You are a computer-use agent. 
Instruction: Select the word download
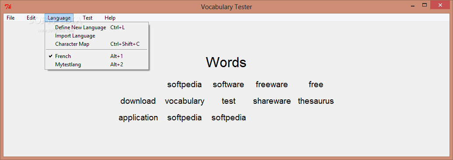pyautogui.click(x=138, y=101)
